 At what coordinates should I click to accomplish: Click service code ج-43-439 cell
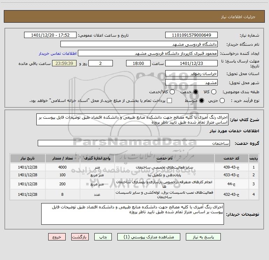pos(231,167)
